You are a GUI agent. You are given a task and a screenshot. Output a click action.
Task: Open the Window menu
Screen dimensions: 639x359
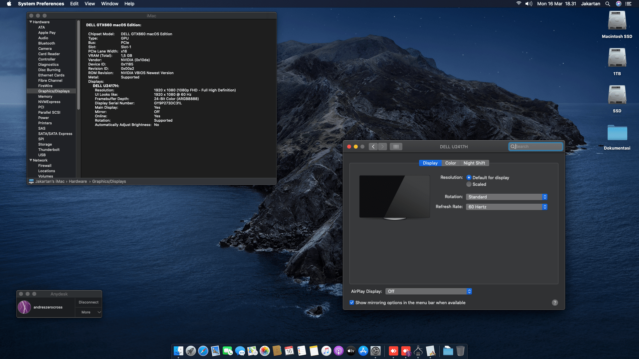(109, 4)
